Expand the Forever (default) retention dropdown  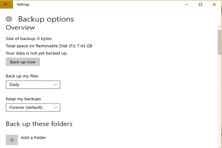[33, 108]
